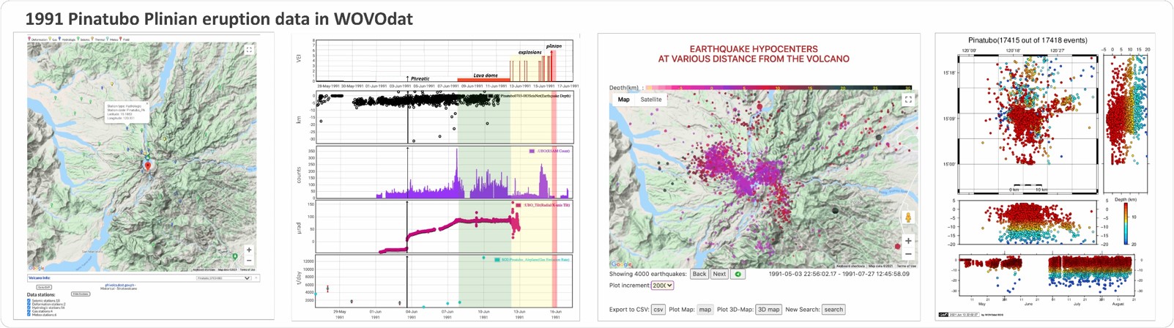Click the Next earthquakes button
This screenshot has height=328, width=1174.
(x=719, y=275)
